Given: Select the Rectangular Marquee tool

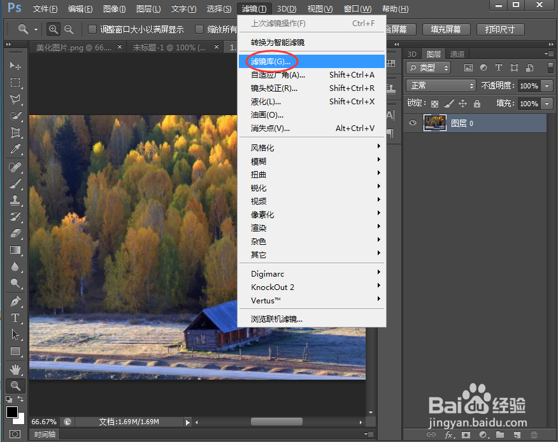Looking at the screenshot, I should pyautogui.click(x=15, y=83).
